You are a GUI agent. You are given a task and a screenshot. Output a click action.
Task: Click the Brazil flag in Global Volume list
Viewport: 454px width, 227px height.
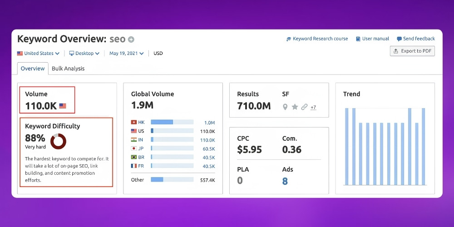[x=134, y=157]
